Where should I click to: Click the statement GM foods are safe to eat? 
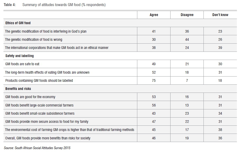pos(22,64)
